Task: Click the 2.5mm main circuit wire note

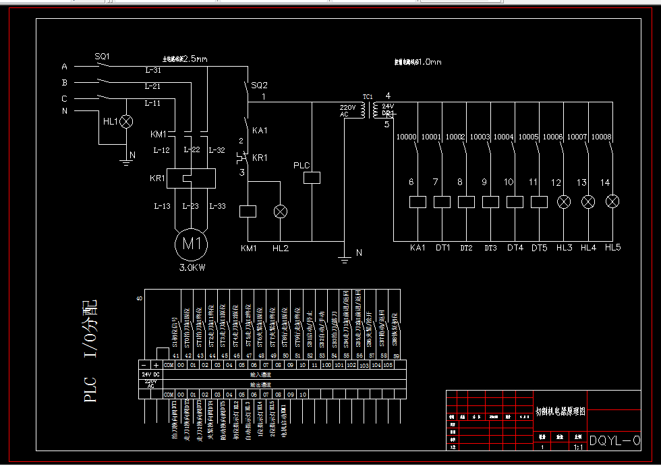Action: 185,59
